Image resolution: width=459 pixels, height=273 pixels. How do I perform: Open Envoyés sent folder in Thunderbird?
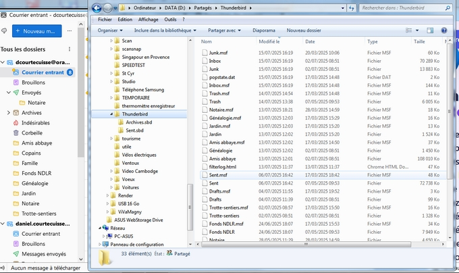31,93
